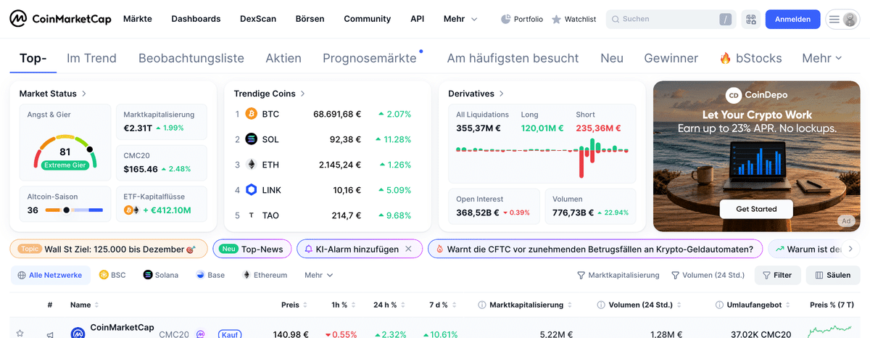Star the CoinMarketCap CMC20 row
The image size is (870, 338).
pyautogui.click(x=20, y=334)
